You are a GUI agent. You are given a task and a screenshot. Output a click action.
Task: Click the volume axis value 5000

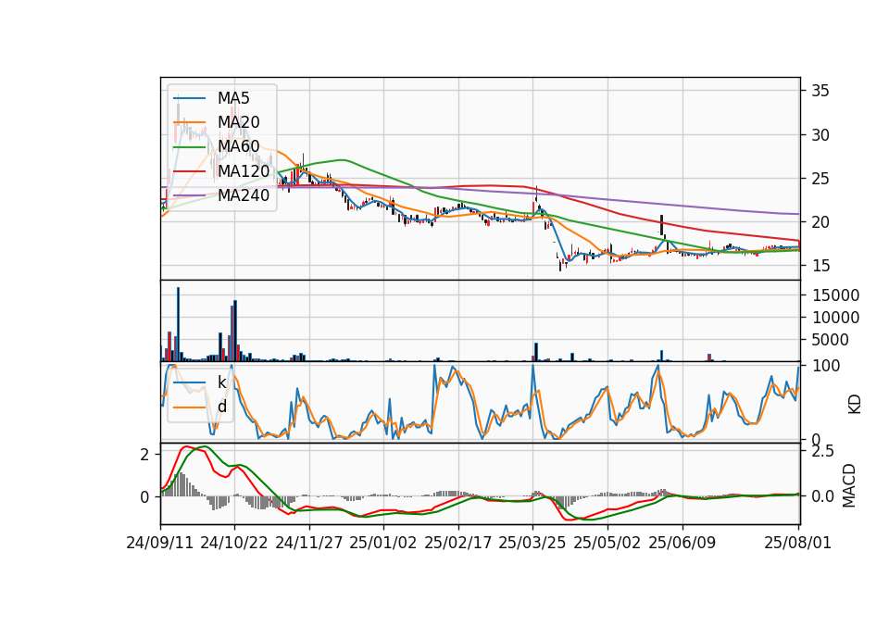click(831, 340)
